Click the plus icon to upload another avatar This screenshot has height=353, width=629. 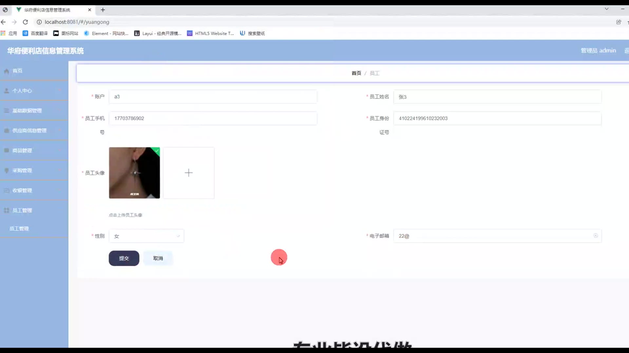189,173
